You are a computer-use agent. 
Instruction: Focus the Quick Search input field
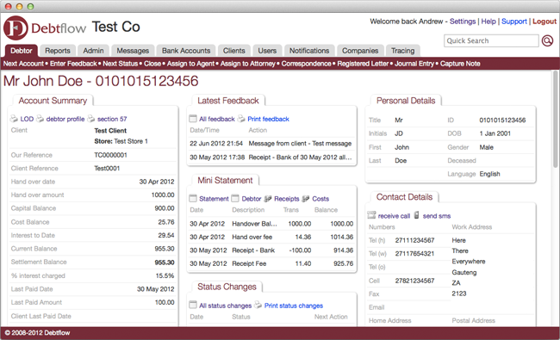pyautogui.click(x=491, y=40)
